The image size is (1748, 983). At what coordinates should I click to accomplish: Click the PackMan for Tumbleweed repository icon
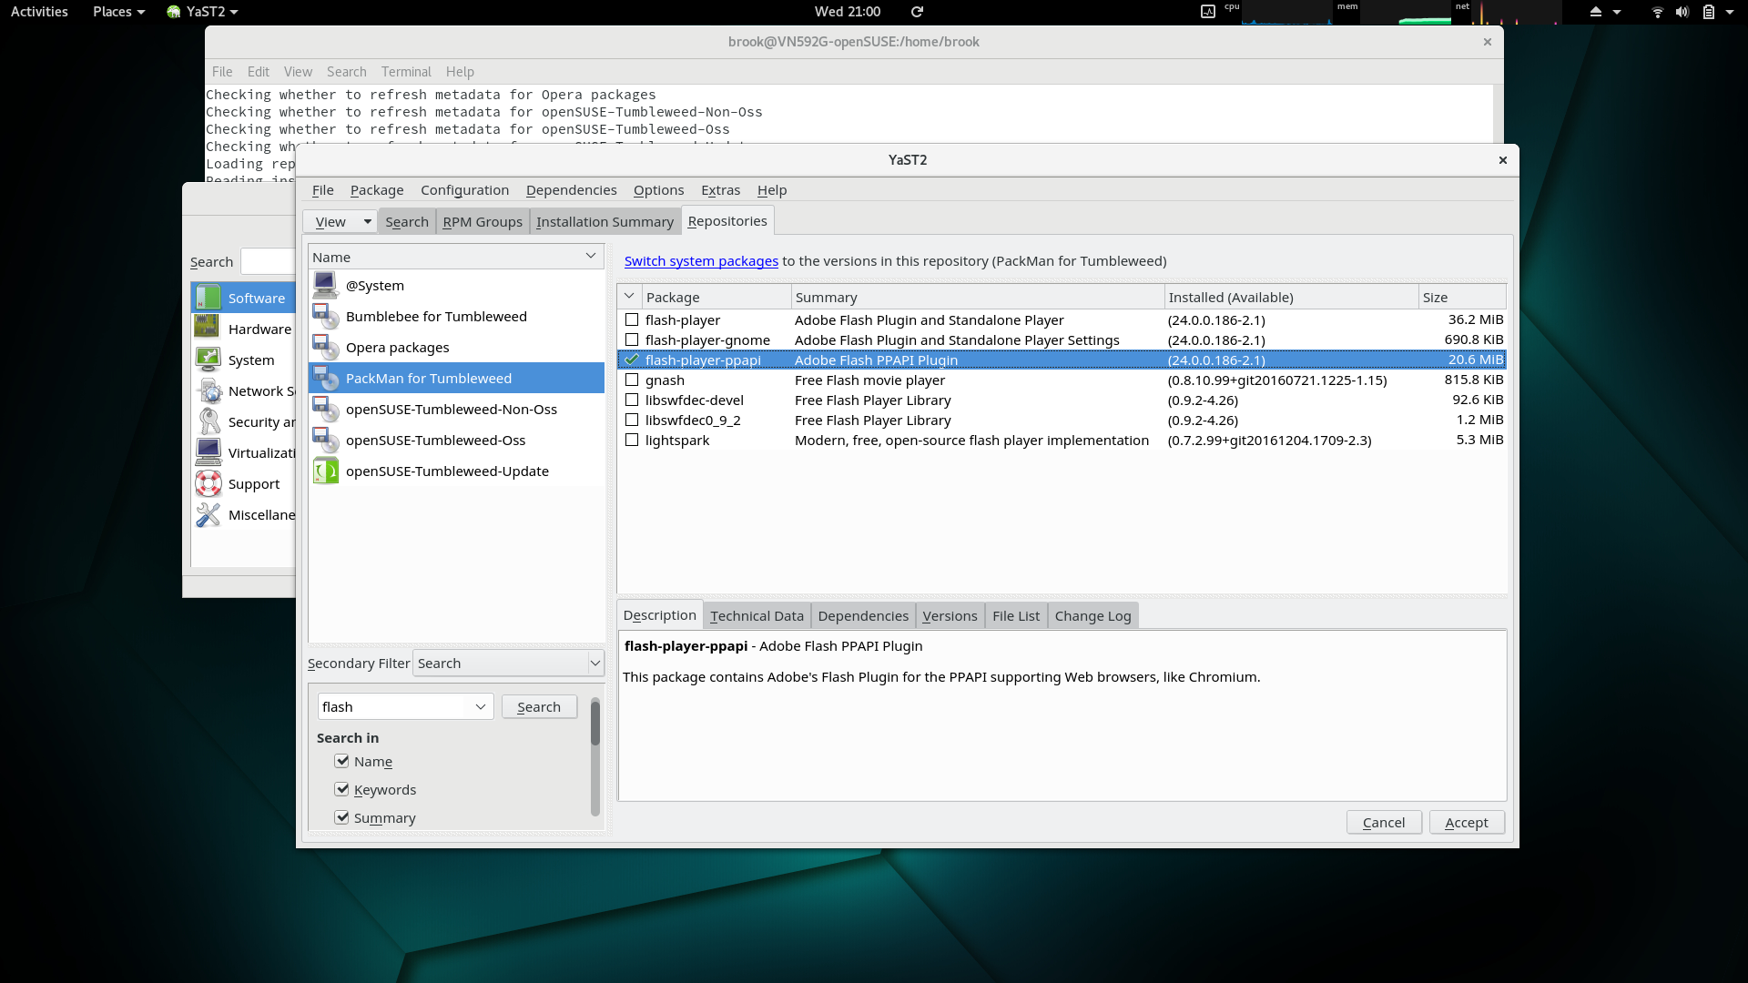(325, 379)
